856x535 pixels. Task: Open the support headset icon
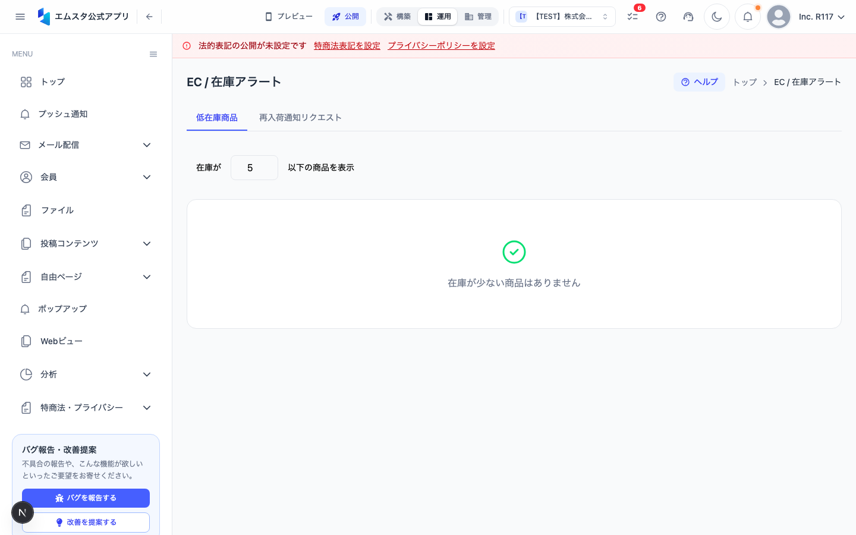(688, 17)
